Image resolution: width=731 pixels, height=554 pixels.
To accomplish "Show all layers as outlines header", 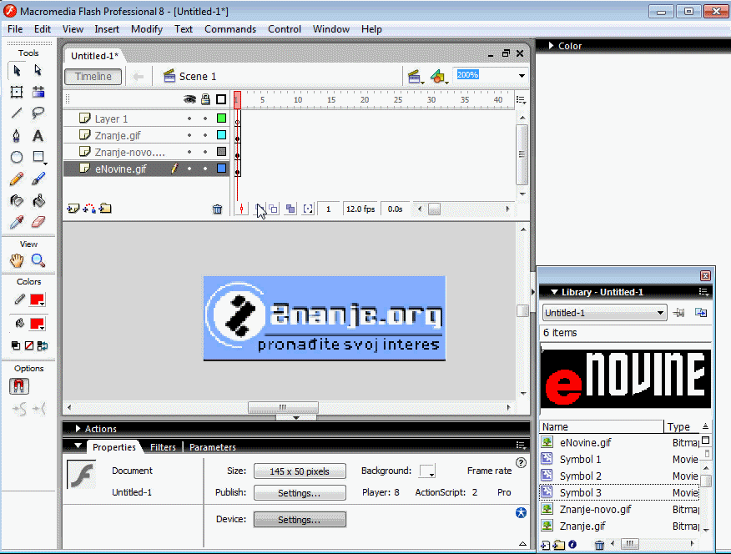I will (221, 99).
